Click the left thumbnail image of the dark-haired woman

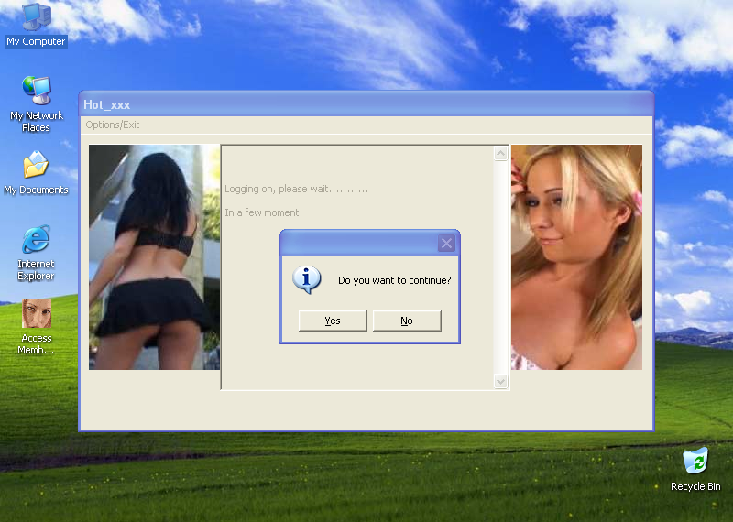click(x=154, y=257)
